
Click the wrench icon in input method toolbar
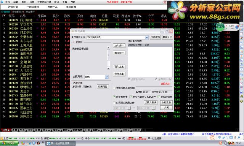[239, 138]
